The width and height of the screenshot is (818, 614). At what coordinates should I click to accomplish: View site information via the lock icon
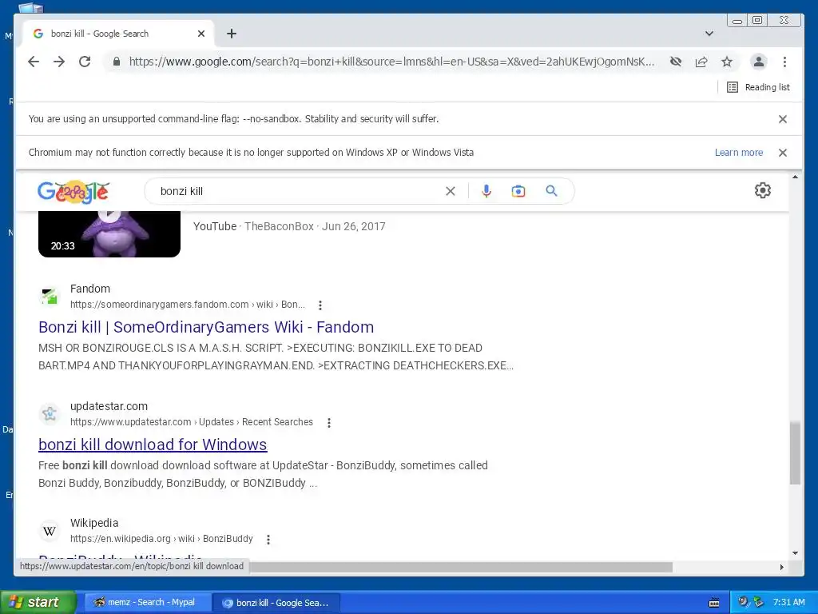[x=117, y=62]
